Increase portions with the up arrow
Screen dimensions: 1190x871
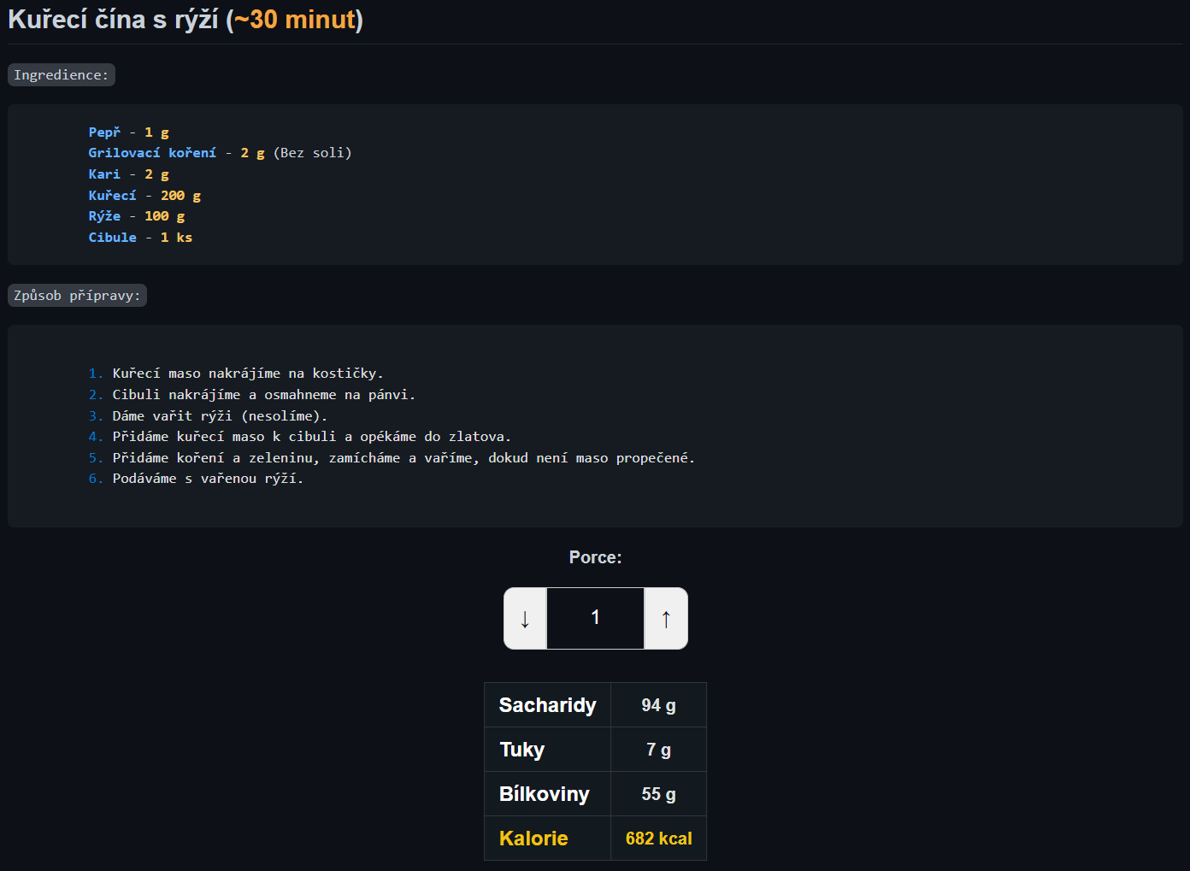tap(665, 618)
